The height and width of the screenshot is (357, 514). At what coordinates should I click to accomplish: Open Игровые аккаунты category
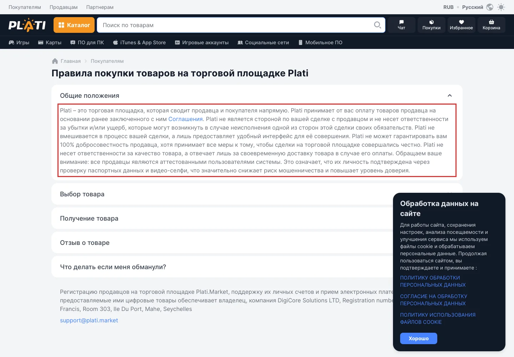tap(202, 42)
